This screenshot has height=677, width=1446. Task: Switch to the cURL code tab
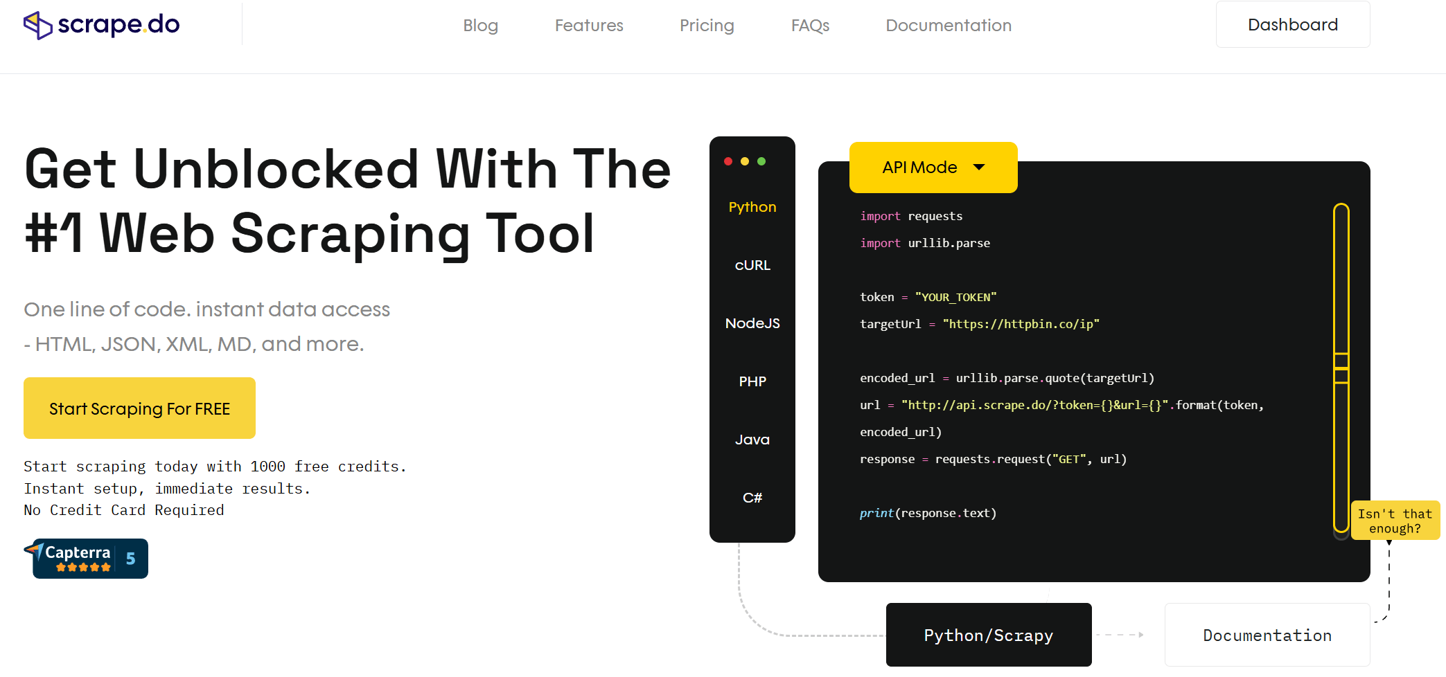(752, 265)
